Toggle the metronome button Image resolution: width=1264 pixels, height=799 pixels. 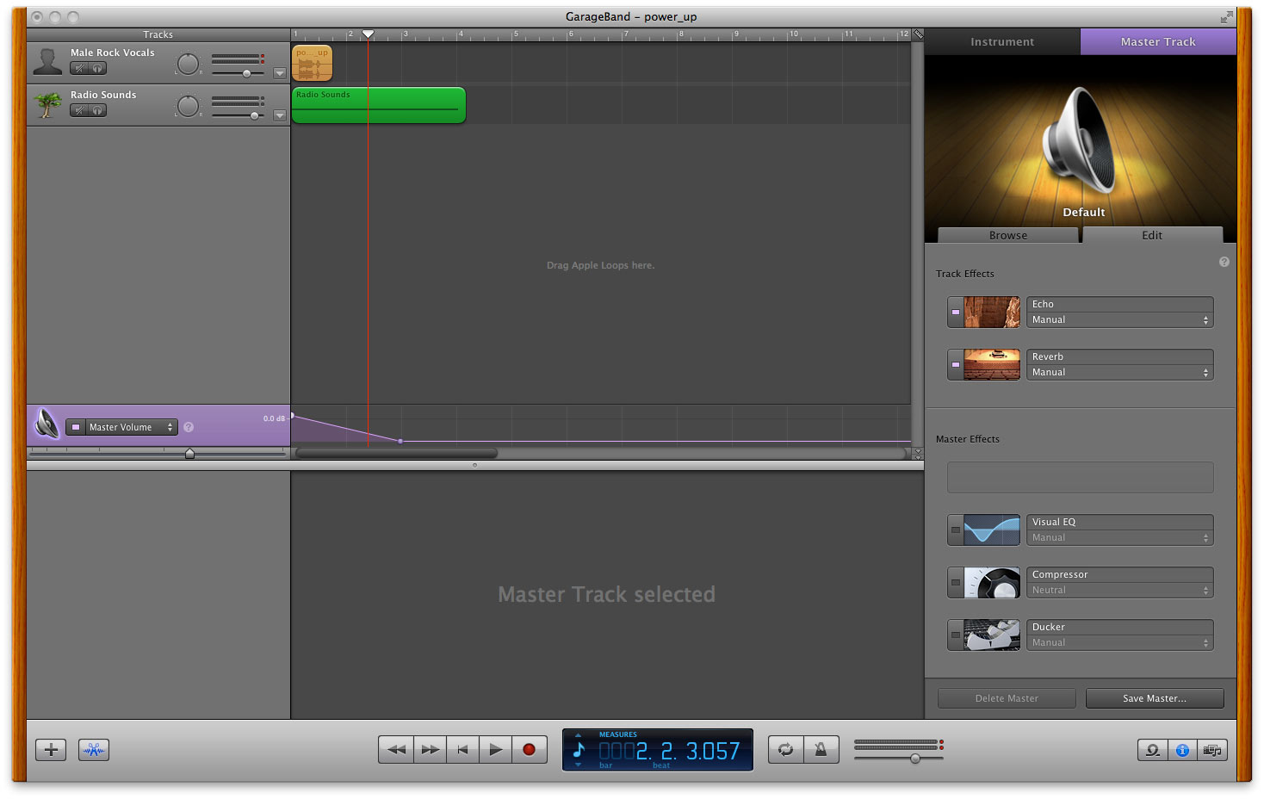[x=821, y=750]
